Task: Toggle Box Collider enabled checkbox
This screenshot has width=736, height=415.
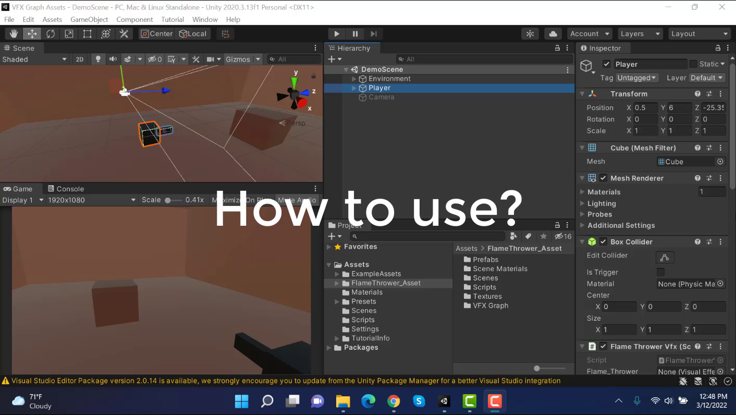Action: [603, 242]
